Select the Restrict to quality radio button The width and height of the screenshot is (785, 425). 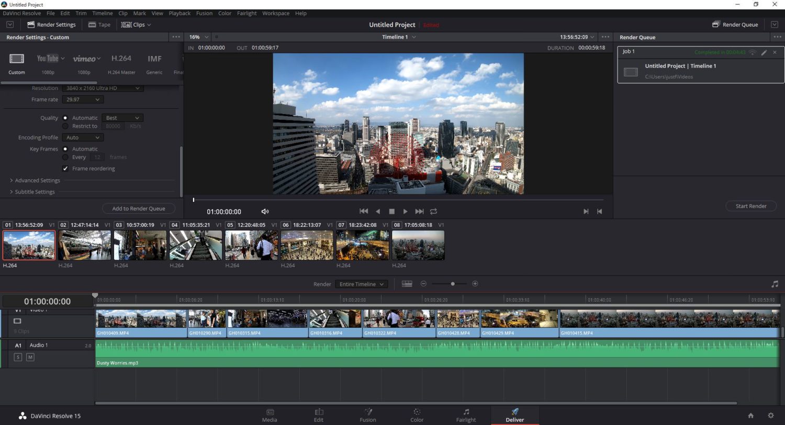[65, 126]
